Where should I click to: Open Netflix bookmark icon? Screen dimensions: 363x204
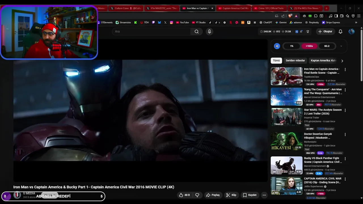pos(231,22)
